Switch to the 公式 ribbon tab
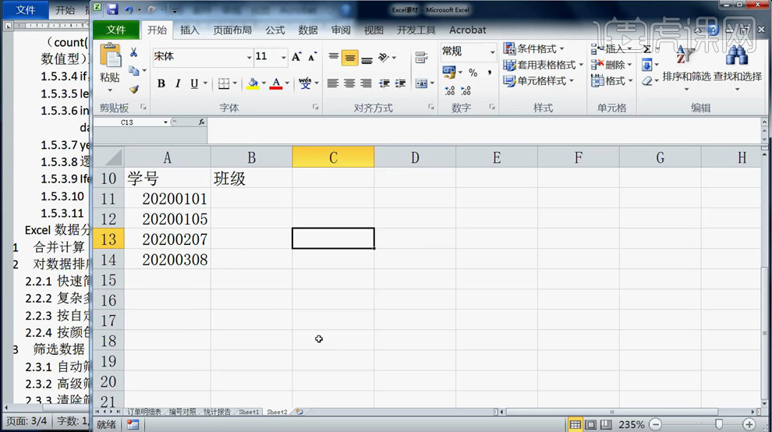 click(274, 30)
